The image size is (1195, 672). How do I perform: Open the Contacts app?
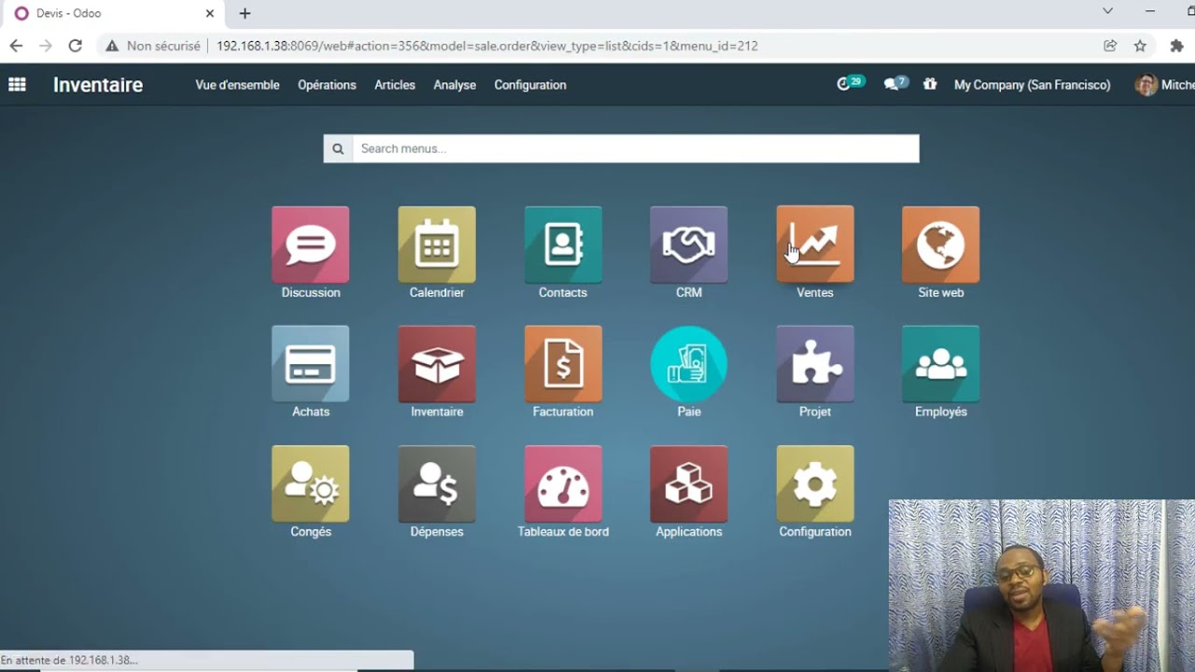point(563,245)
